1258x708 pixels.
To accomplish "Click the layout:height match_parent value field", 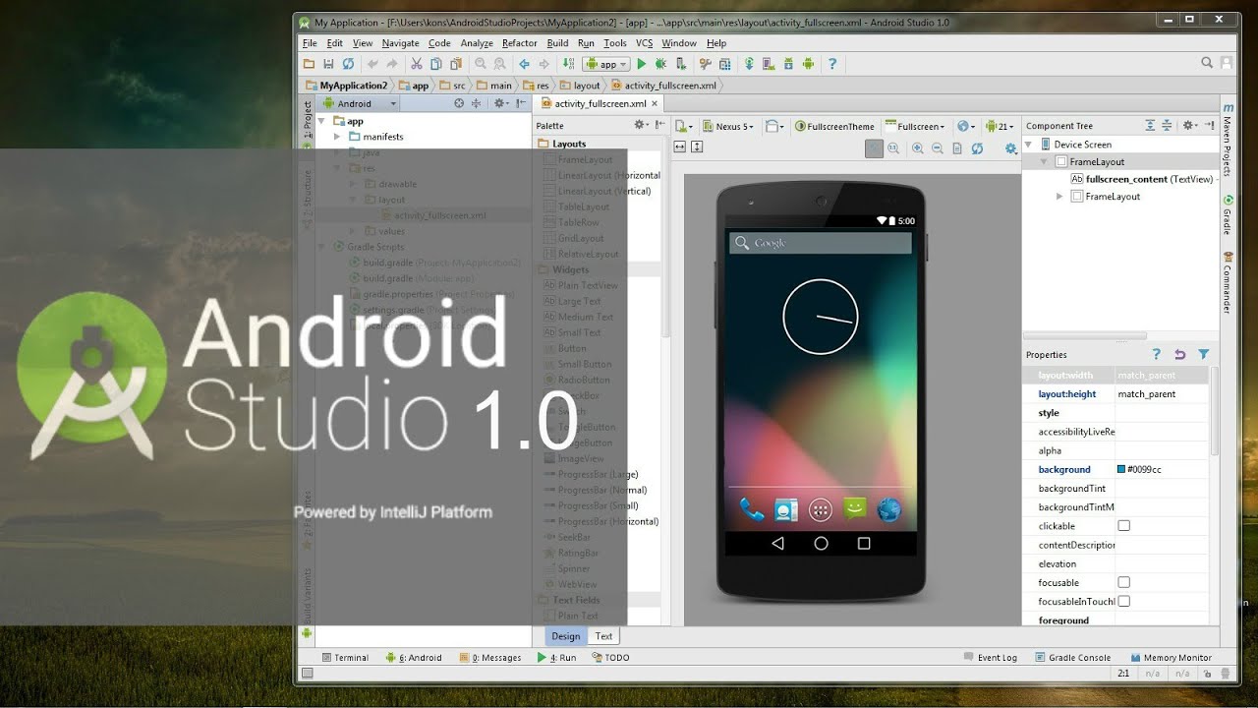I will tap(1162, 394).
